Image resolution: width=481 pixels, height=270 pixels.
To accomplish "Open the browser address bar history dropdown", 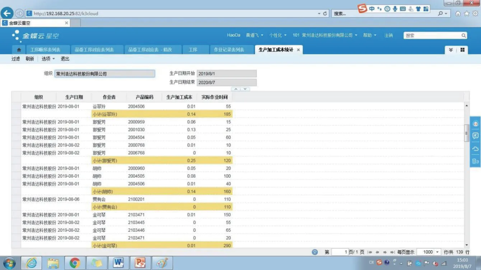I will point(319,14).
